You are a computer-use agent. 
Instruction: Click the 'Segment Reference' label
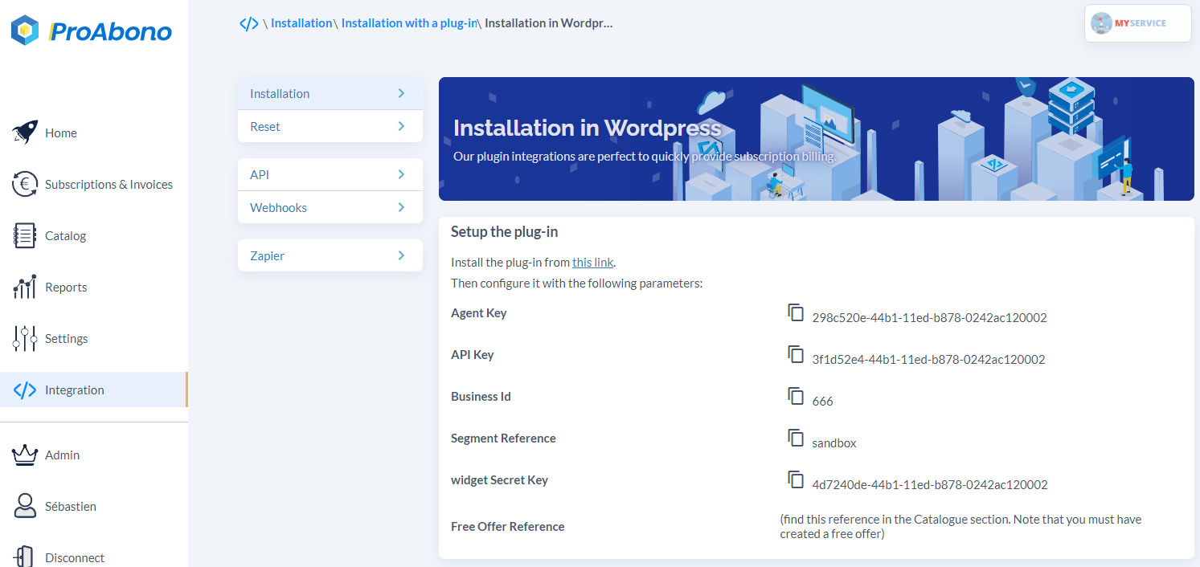point(503,439)
